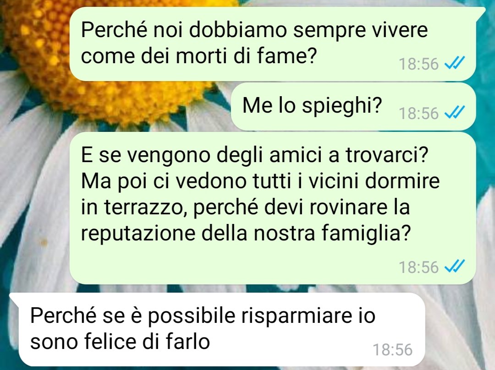Tap the line "in terrazzo, perché devi rovinare la"
The width and height of the screenshot is (495, 370).
245,207
